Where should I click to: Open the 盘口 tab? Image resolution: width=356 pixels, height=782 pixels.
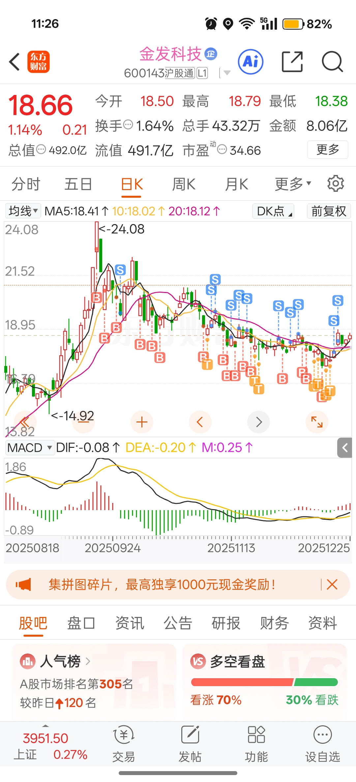pos(81,623)
